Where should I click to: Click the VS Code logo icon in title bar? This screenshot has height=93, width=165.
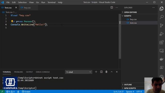coord(2,2)
